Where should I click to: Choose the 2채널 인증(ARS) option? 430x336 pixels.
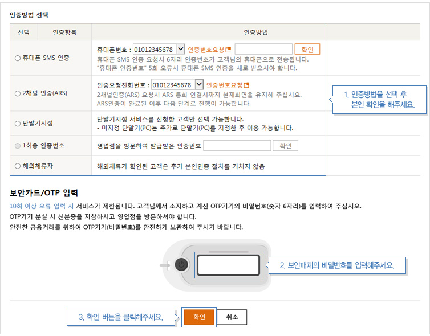pyautogui.click(x=18, y=93)
